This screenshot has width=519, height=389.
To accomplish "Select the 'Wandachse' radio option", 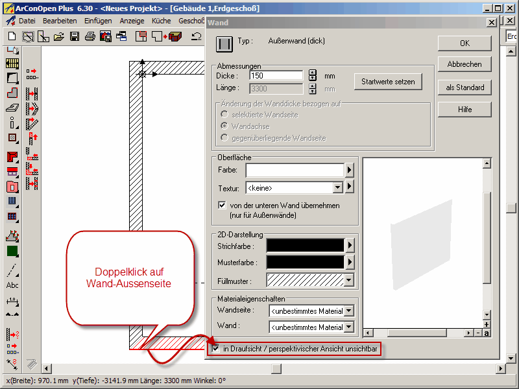I will 224,126.
